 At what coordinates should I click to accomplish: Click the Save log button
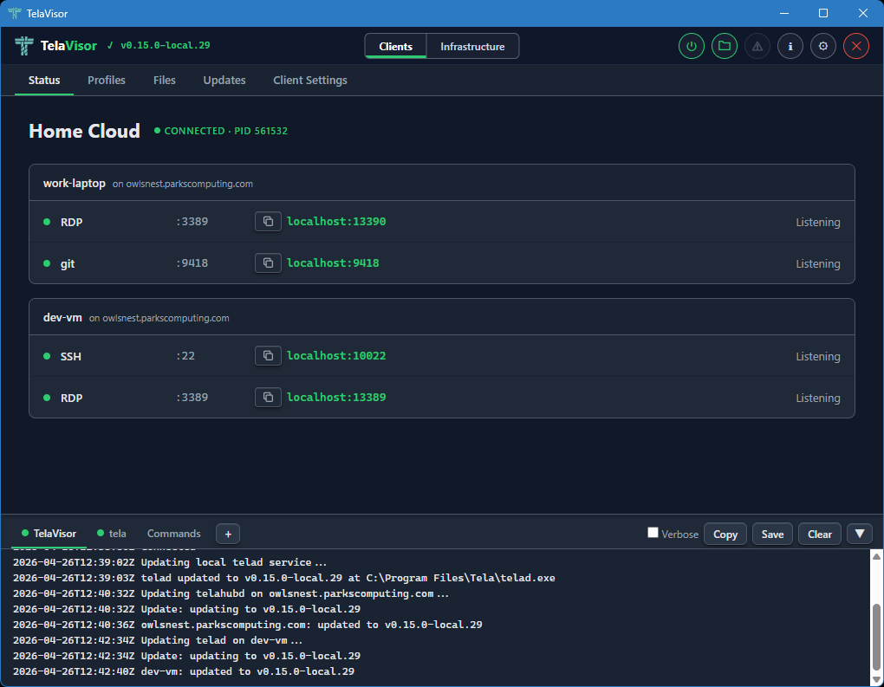pyautogui.click(x=772, y=534)
